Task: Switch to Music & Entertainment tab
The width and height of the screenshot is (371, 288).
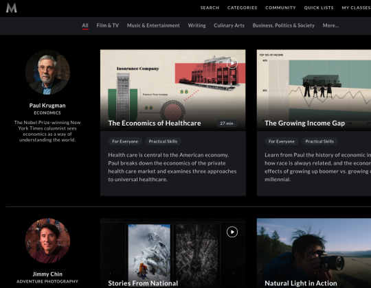Action: click(153, 25)
